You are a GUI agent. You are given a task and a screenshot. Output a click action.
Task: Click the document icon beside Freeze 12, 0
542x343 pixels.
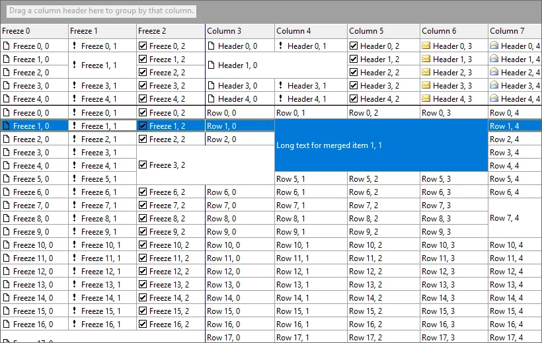pyautogui.click(x=7, y=272)
